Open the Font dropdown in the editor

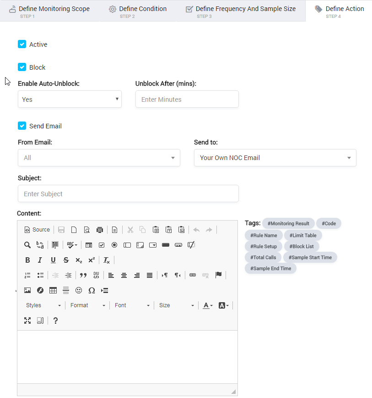tap(132, 305)
